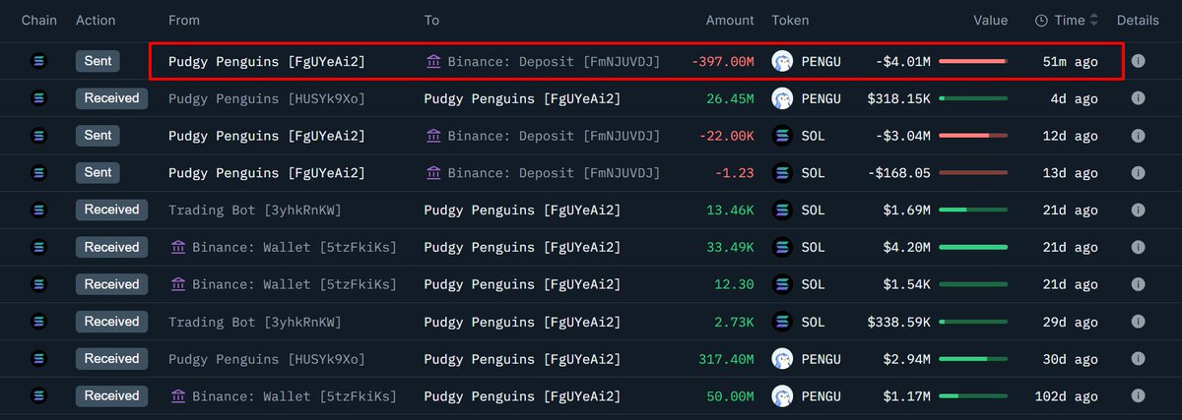
Task: Open Pudgy Penguins [HUSYk9Xo] sender, 4d ago row
Action: click(x=267, y=98)
